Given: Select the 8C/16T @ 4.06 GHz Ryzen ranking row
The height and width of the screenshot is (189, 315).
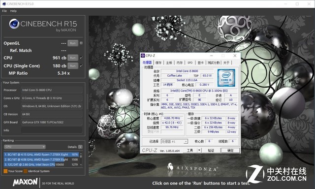Looking at the screenshot, I should 41,159.
